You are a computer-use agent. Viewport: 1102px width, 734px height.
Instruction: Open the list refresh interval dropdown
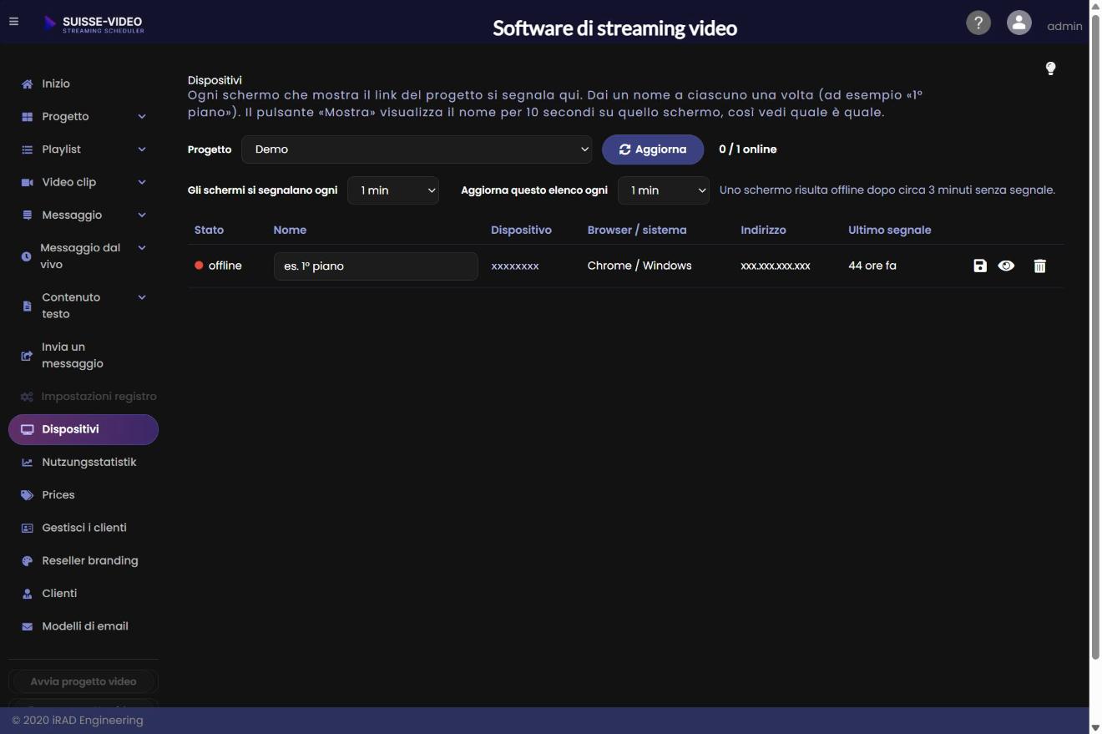[664, 190]
